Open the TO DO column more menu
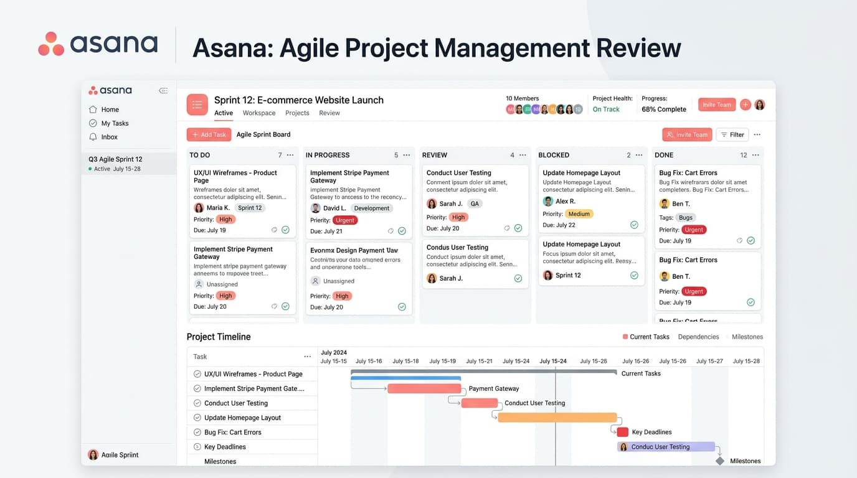 (x=290, y=155)
